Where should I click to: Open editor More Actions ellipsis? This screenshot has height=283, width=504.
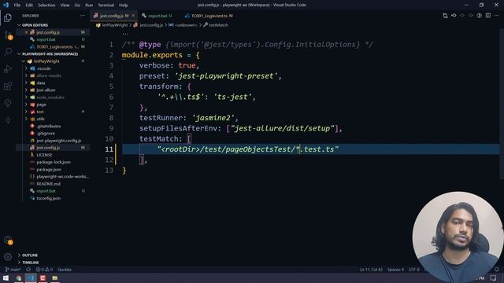[497, 16]
